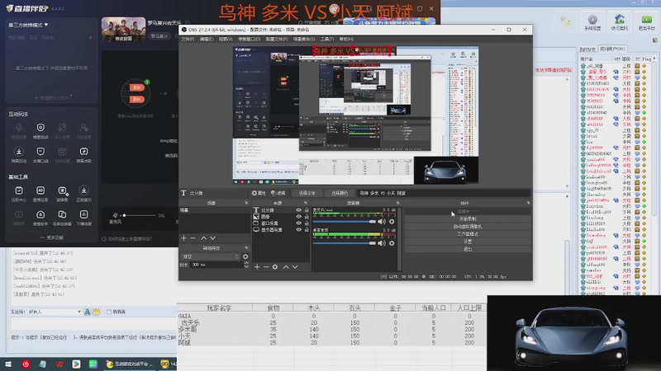
Task: Click 选择颜色 button in OBS toolbar
Action: (340, 193)
